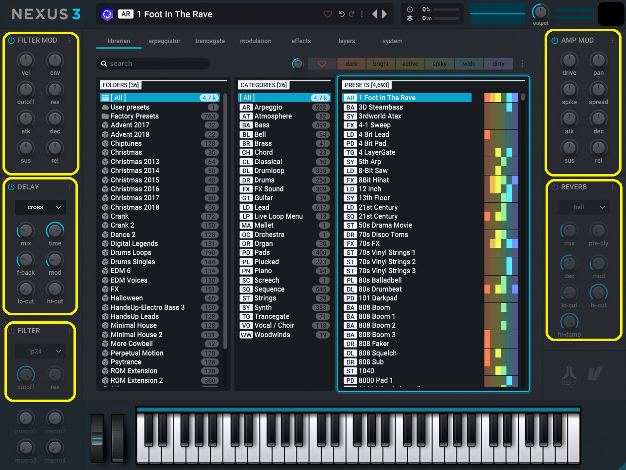Open the Reverb type dropdown showing hall
This screenshot has height=470, width=626.
click(x=584, y=207)
